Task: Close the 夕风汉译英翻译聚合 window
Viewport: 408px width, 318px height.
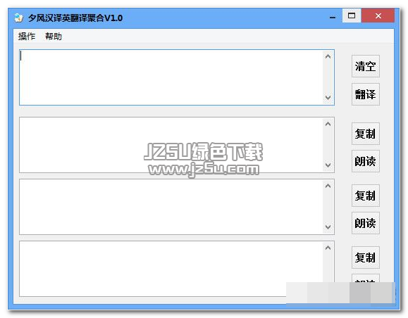Action: [378, 16]
